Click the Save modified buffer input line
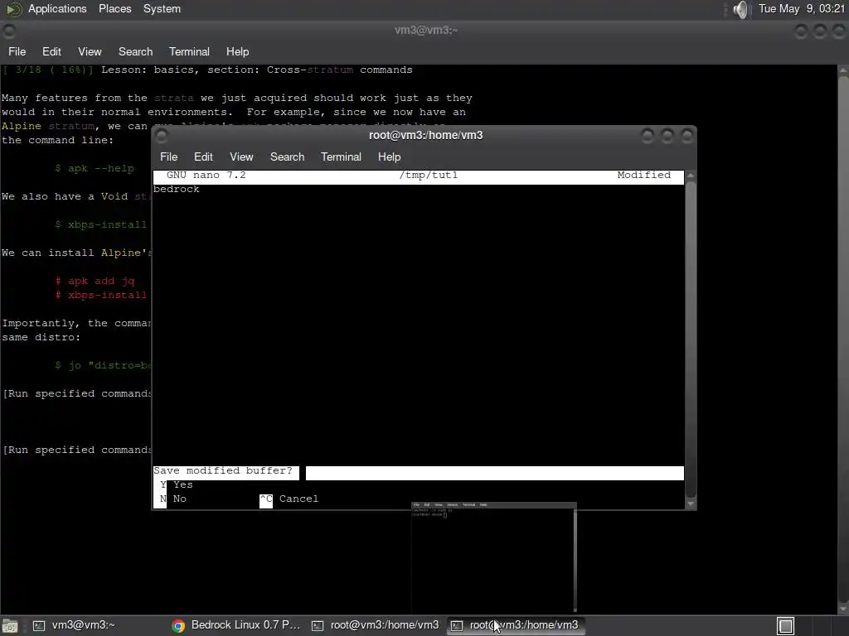This screenshot has width=849, height=636. [419, 471]
